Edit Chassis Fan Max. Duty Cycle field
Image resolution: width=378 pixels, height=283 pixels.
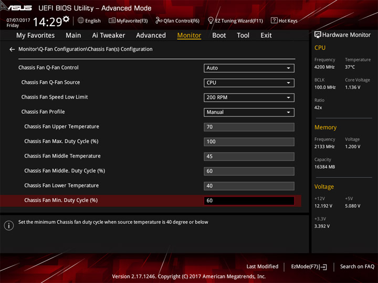click(x=249, y=141)
